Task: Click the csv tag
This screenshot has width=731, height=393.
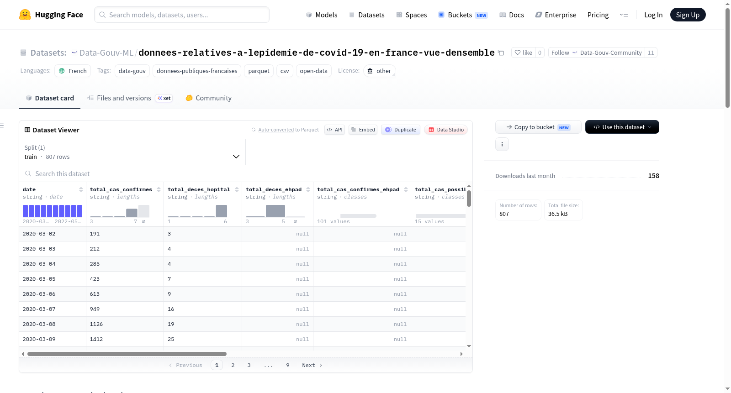Action: (x=285, y=71)
